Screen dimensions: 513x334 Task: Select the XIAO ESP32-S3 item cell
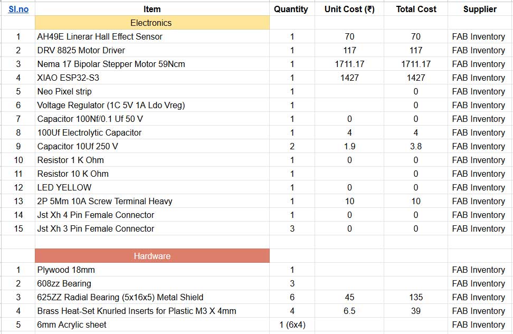pos(68,78)
